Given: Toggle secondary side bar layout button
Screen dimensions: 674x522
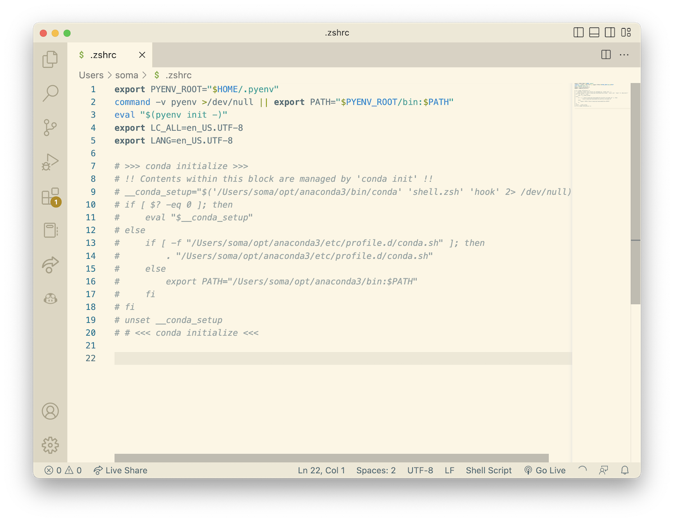Looking at the screenshot, I should [610, 33].
